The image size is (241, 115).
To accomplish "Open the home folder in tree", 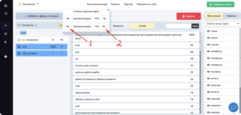I will [23, 33].
